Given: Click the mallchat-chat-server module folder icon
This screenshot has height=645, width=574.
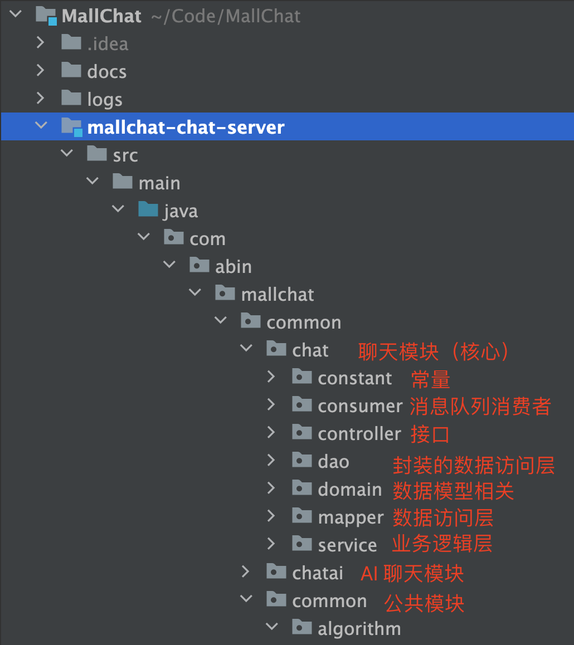Looking at the screenshot, I should (x=71, y=127).
